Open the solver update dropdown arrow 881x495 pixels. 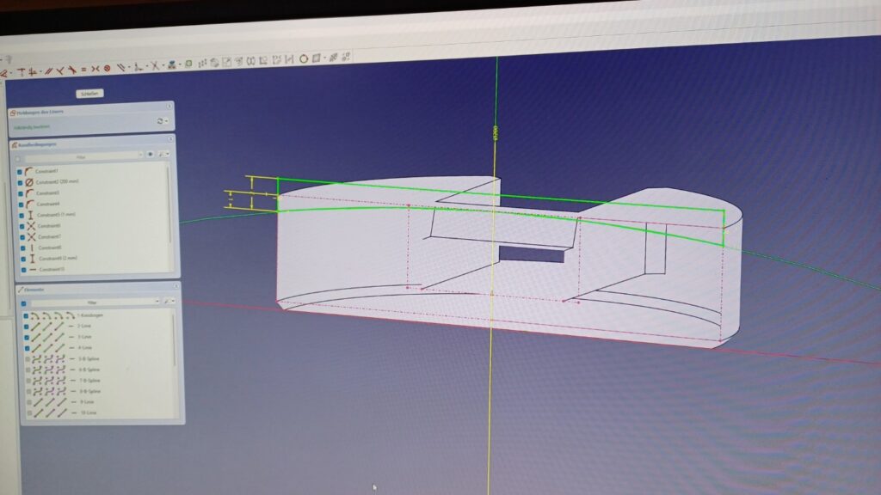165,122
